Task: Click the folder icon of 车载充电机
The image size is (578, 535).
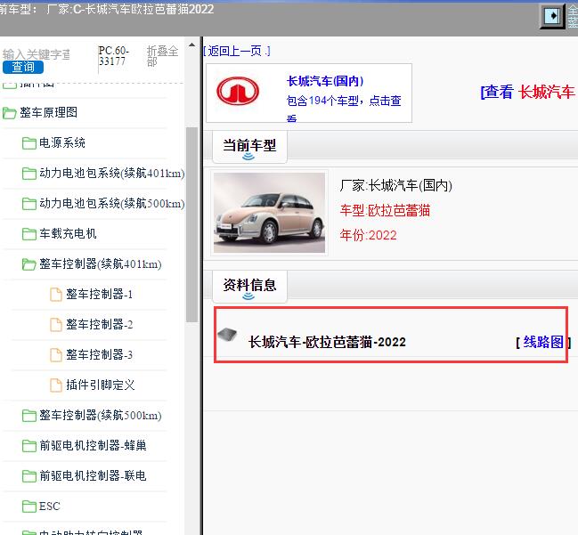Action: click(29, 234)
